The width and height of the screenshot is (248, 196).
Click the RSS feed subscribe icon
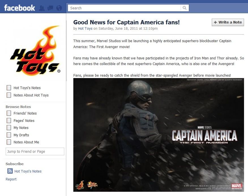point(10,171)
